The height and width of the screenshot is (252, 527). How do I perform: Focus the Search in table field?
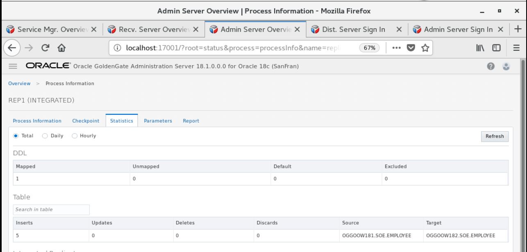pyautogui.click(x=51, y=209)
